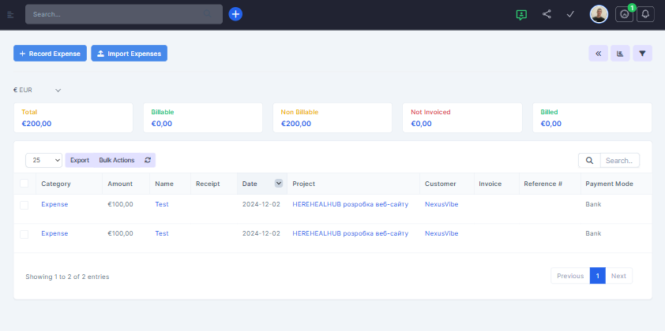665x331 pixels.
Task: Tick the checkbox for second Expense row
Action: pos(24,234)
